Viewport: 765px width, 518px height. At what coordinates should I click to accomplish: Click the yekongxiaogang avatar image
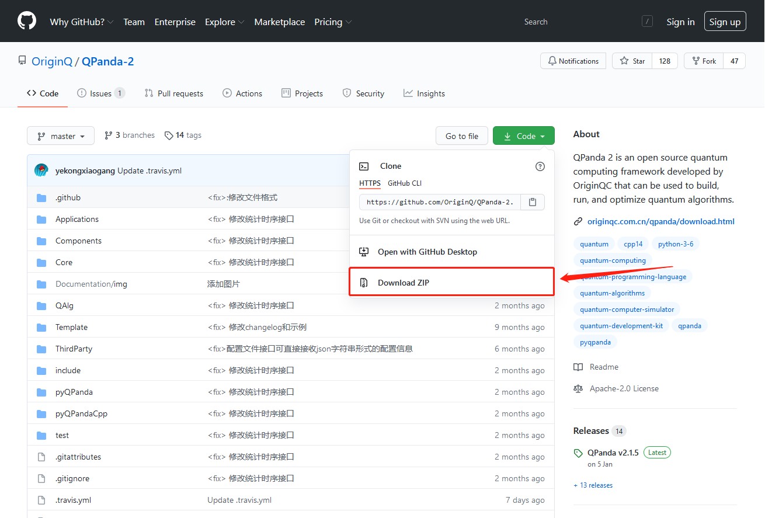tap(41, 171)
